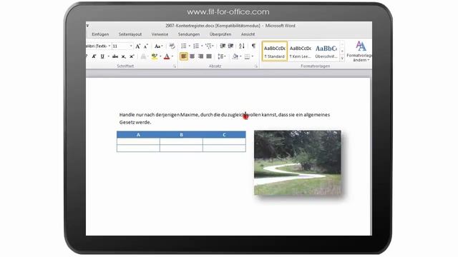Click table header cell B
Image resolution: width=458 pixels, height=257 pixels.
point(181,135)
